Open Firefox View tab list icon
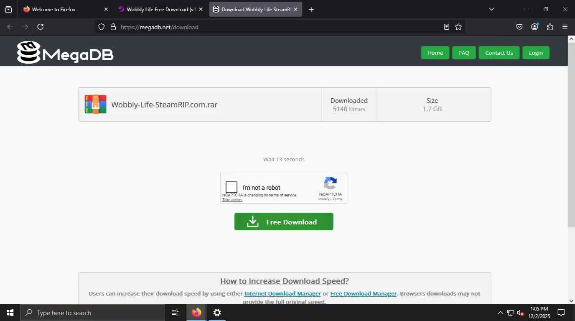 tap(8, 9)
